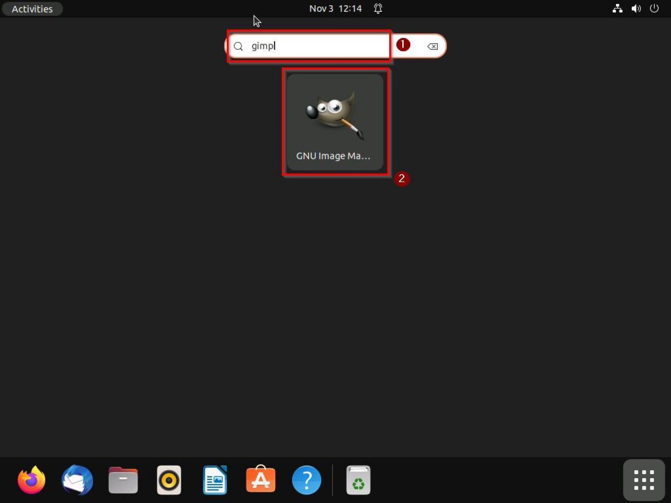
Task: Open the network settings indicator
Action: point(617,8)
